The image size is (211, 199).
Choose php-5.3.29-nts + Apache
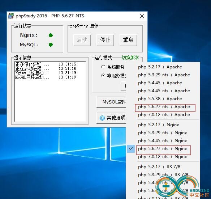[163, 75]
